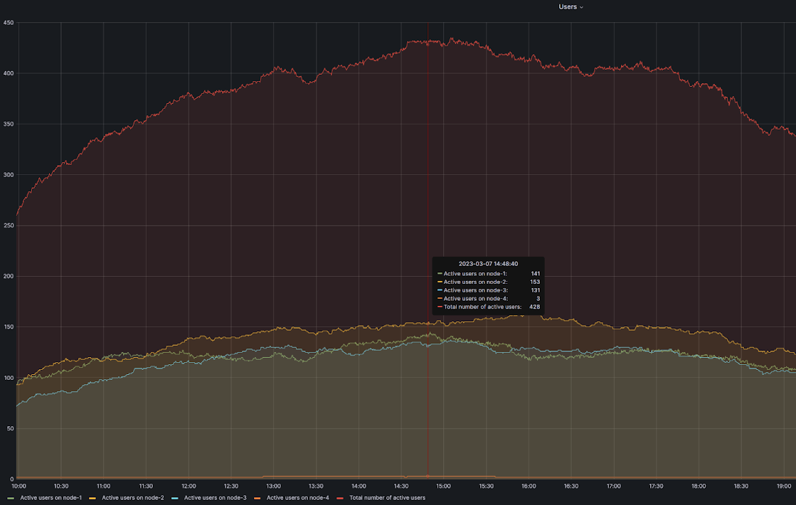796x505 pixels.
Task: Click the green node-1 legend color marker
Action: 12,498
